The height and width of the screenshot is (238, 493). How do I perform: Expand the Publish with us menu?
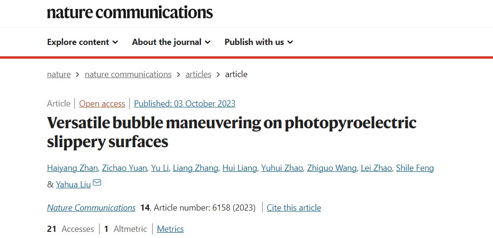tap(259, 42)
